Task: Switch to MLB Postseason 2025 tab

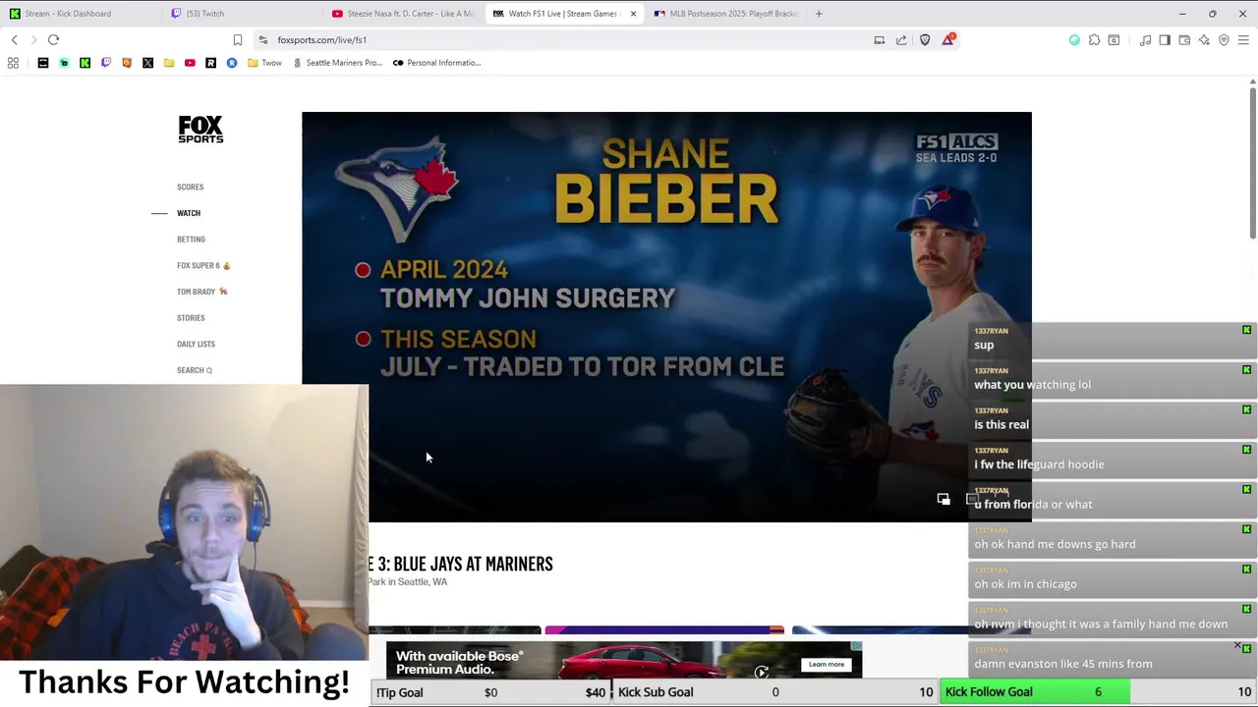Action: [x=727, y=14]
